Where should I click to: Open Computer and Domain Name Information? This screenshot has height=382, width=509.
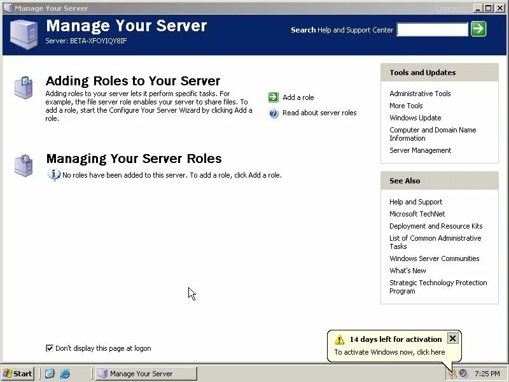(x=433, y=134)
